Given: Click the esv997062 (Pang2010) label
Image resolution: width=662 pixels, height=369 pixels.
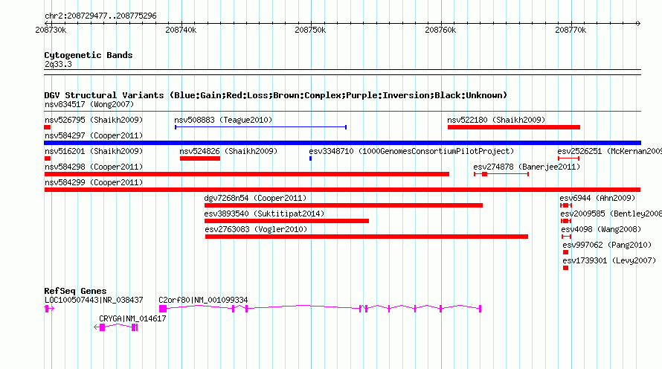Looking at the screenshot, I should 607,245.
